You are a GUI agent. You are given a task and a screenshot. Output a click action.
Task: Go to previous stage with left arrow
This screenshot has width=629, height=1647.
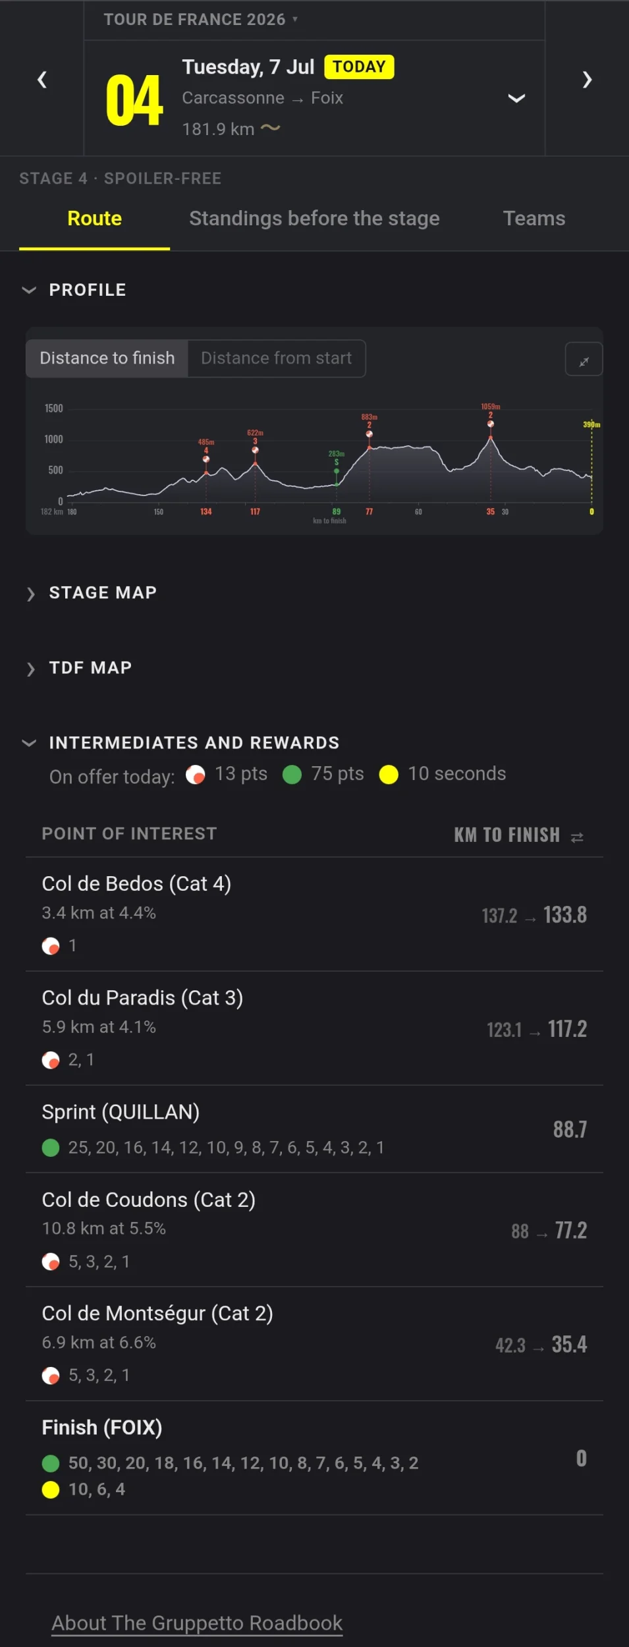pyautogui.click(x=42, y=80)
